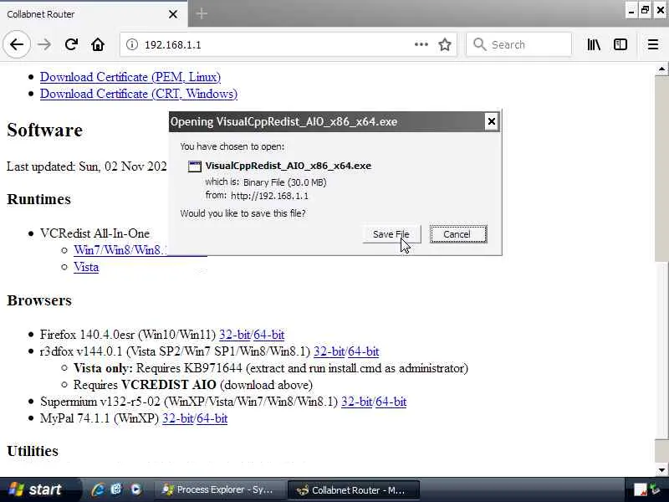Minimize the browser window
This screenshot has width=669, height=502.
(x=631, y=11)
